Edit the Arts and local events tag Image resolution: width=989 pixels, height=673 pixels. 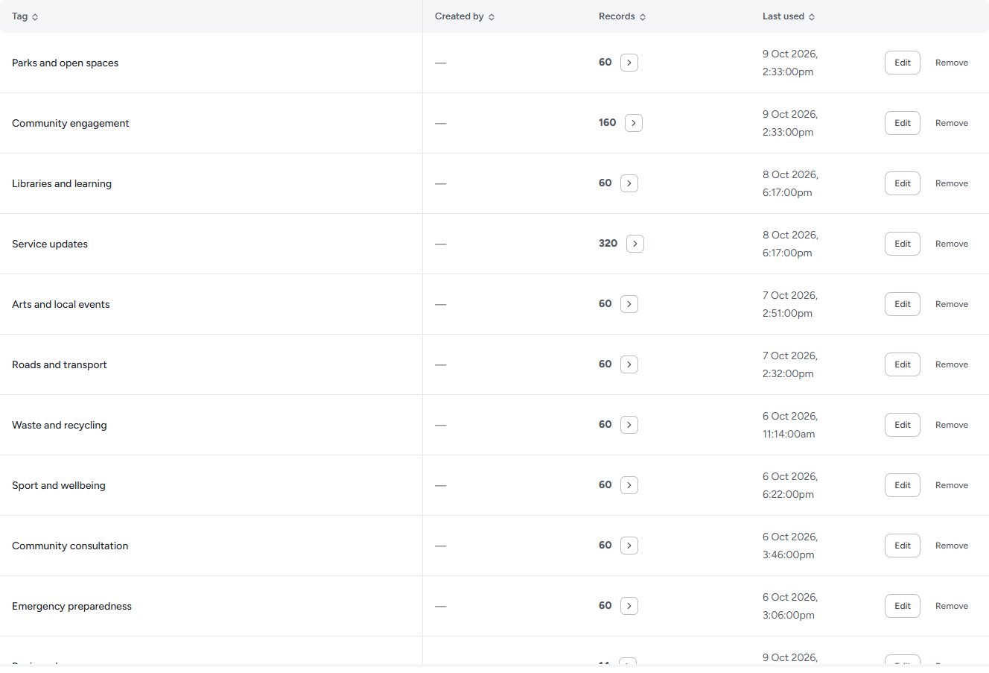click(x=903, y=304)
